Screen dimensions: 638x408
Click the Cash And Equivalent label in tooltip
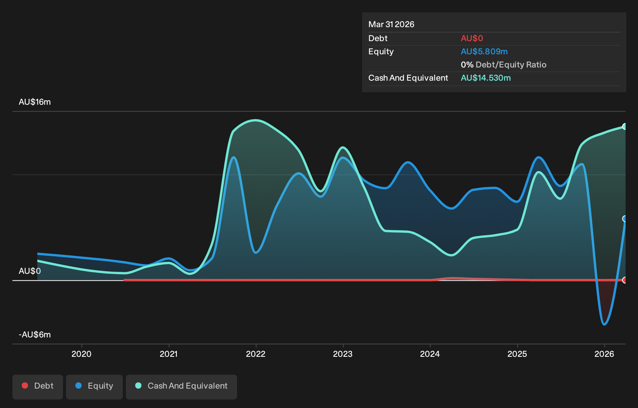pos(408,78)
